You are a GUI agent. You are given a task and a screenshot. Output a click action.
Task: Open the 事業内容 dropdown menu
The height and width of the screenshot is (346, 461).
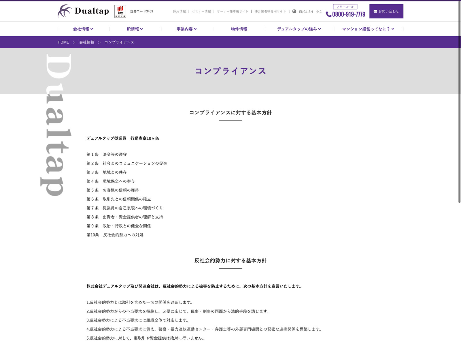186,29
